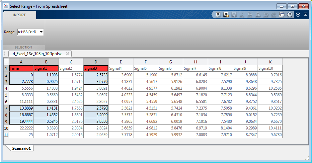312x163 pixels.
Task: Select column J header
Action: [245, 62]
